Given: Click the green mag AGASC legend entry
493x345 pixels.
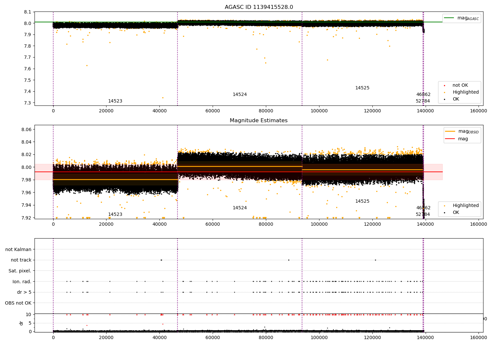Looking at the screenshot, I should coord(461,18).
